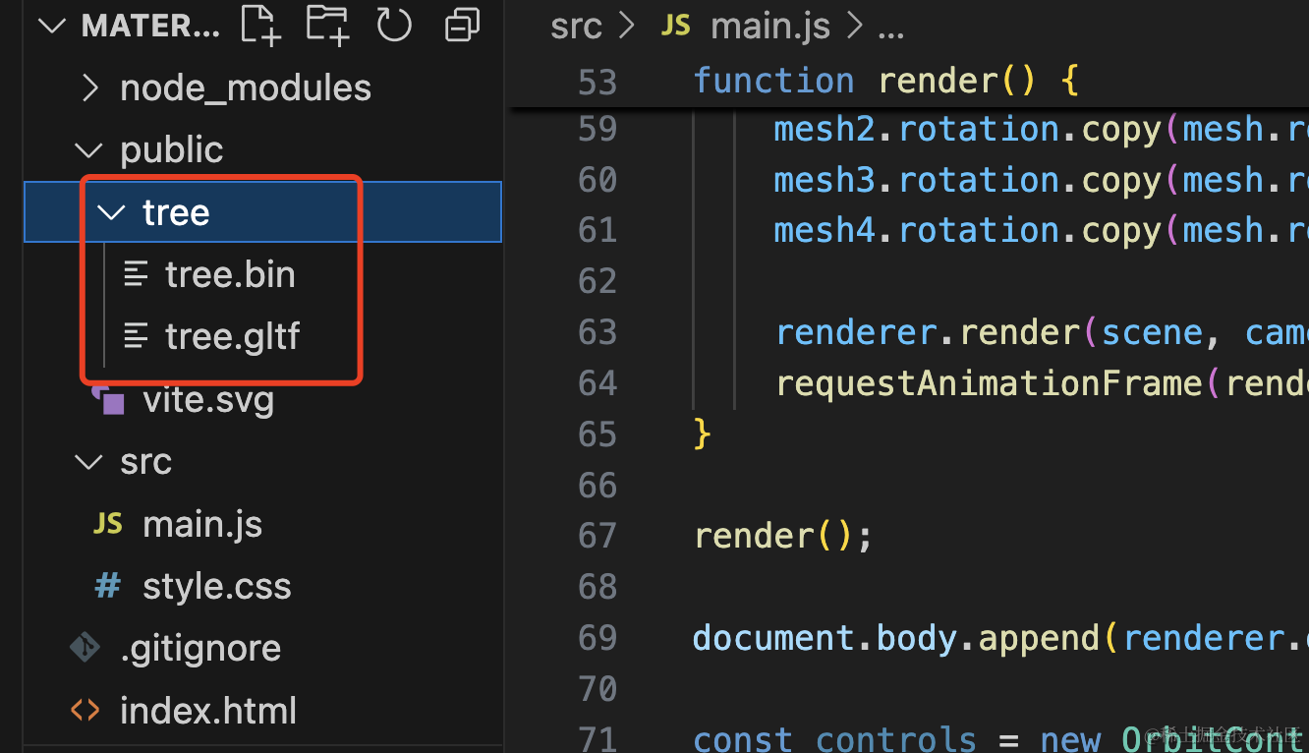Image resolution: width=1309 pixels, height=753 pixels.
Task: Open tree.gltf file in explorer
Action: (232, 337)
